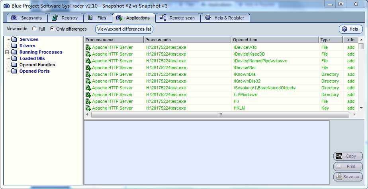Sort by Process path column header
Image resolution: width=368 pixels, height=189 pixels.
point(187,40)
